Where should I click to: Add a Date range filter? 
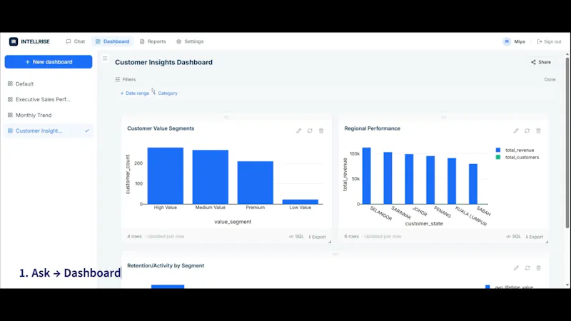[134, 93]
